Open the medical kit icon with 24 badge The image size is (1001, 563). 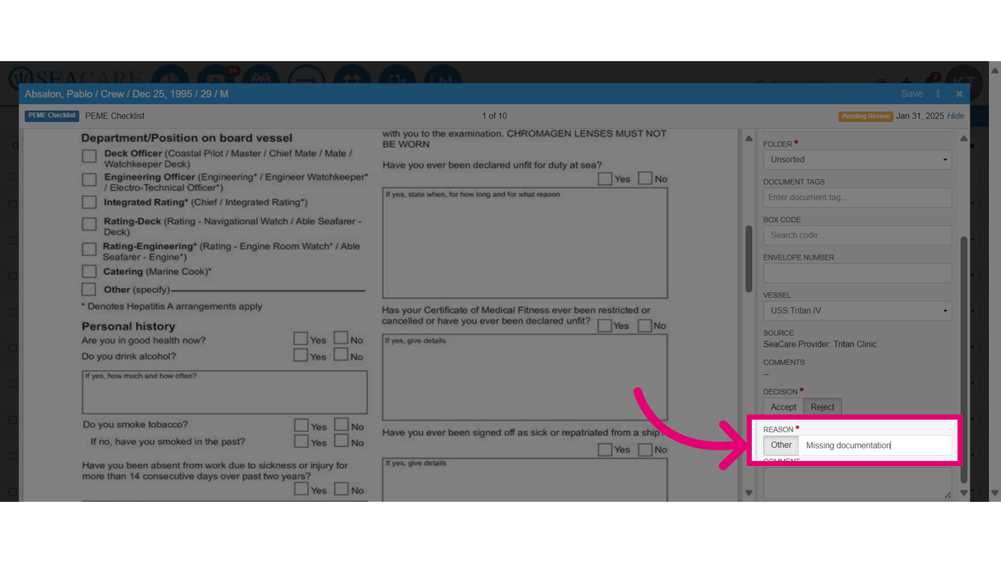pos(216,75)
